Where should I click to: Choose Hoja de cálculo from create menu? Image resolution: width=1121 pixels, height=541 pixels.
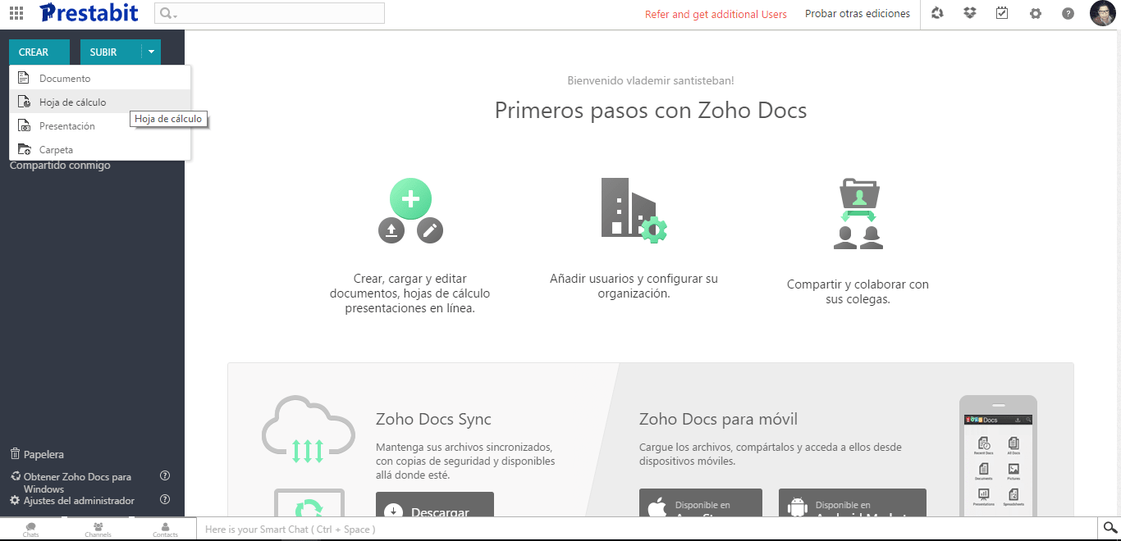[x=100, y=102]
